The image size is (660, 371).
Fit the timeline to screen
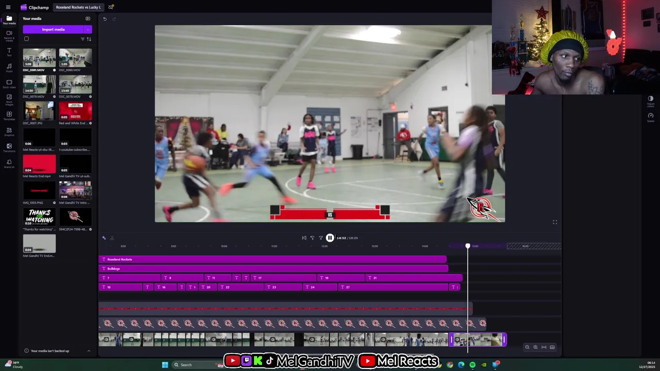click(x=544, y=347)
